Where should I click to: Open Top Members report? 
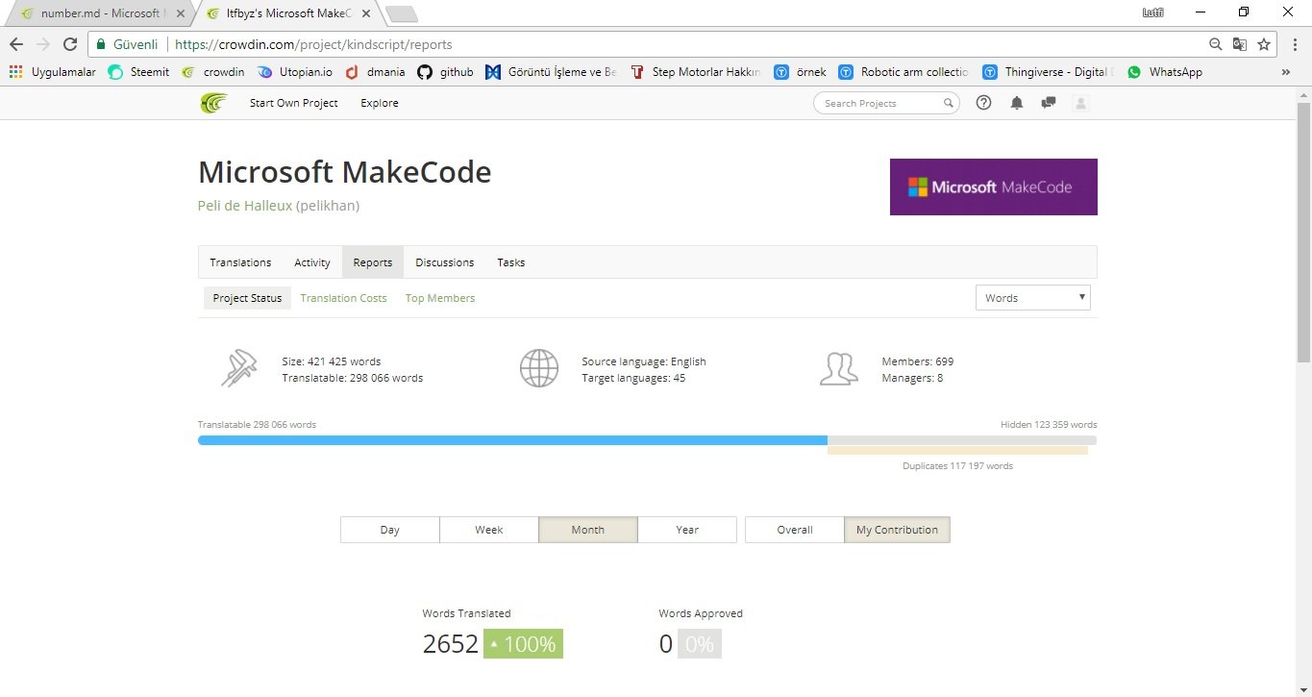pos(440,298)
